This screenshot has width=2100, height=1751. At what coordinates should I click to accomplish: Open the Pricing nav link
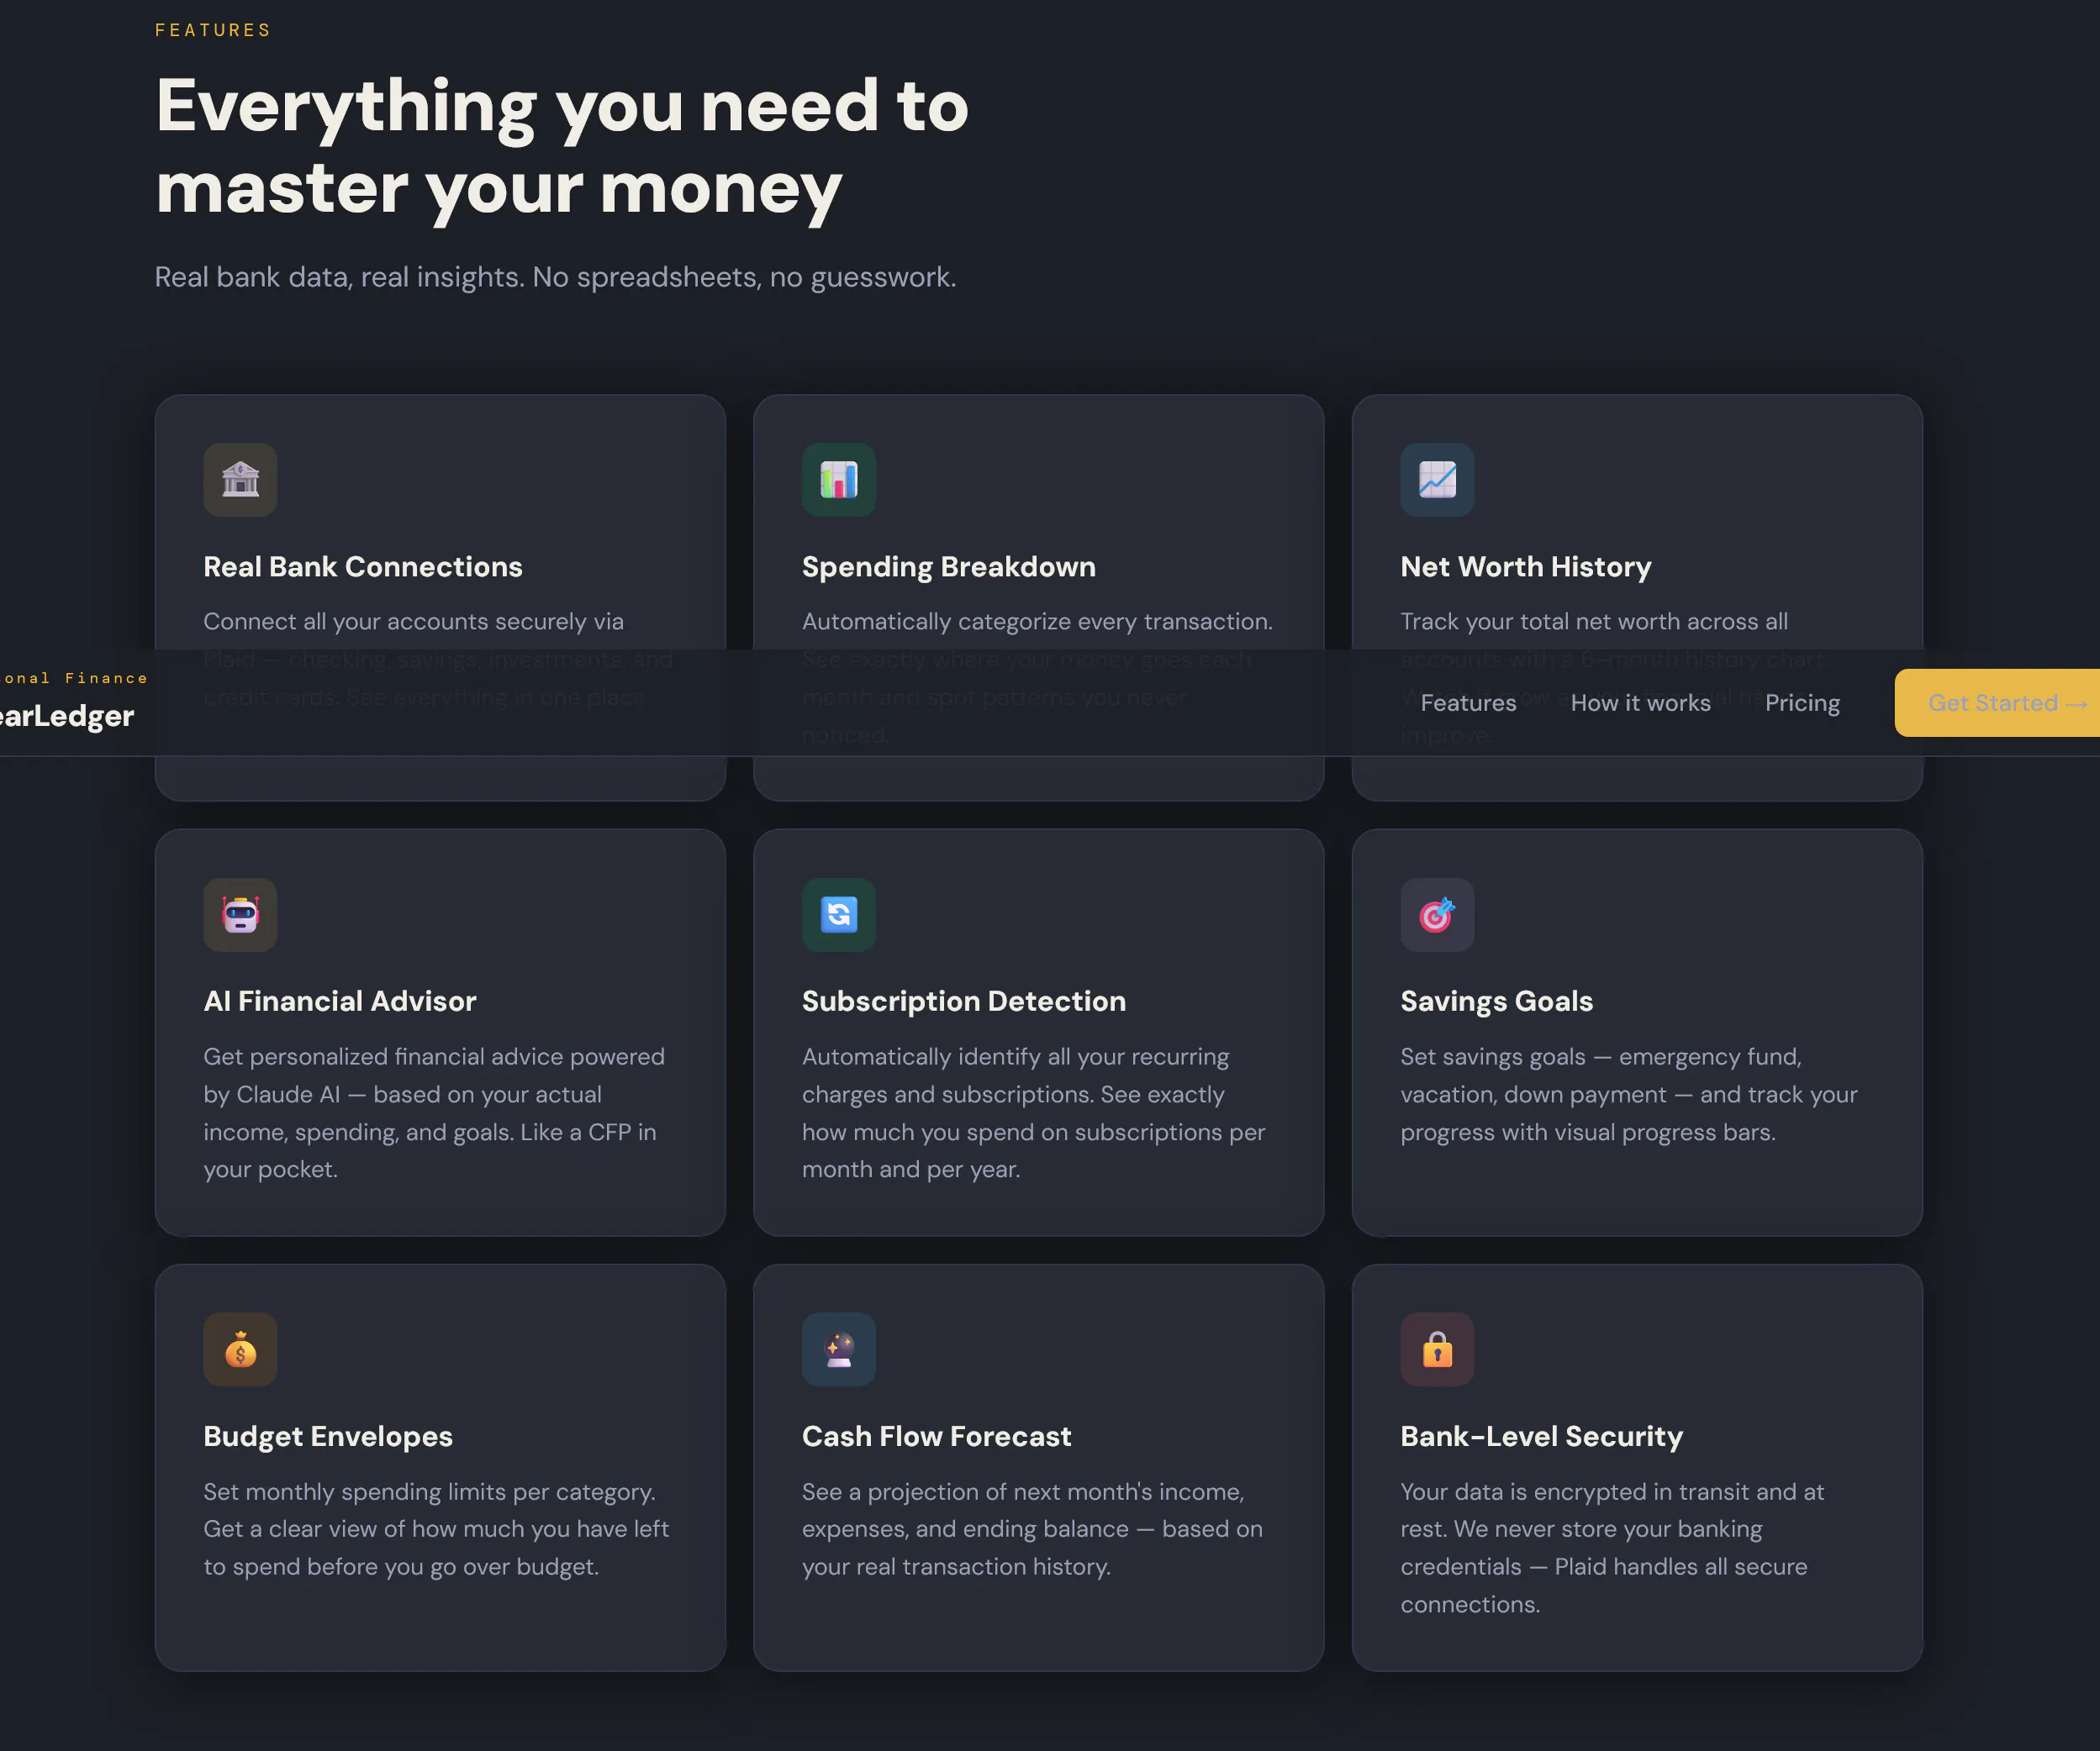point(1802,702)
